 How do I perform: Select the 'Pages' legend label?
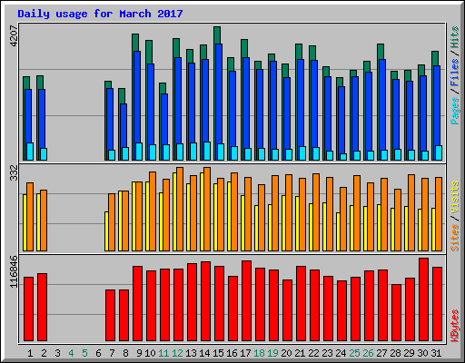(x=455, y=111)
